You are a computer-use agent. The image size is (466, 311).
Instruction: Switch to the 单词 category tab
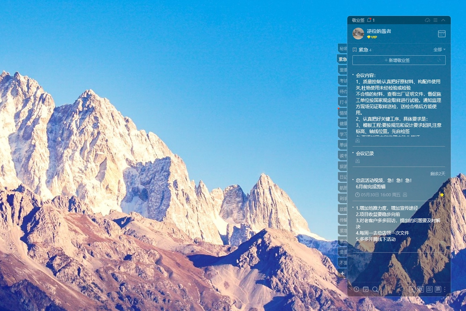pyautogui.click(x=342, y=145)
